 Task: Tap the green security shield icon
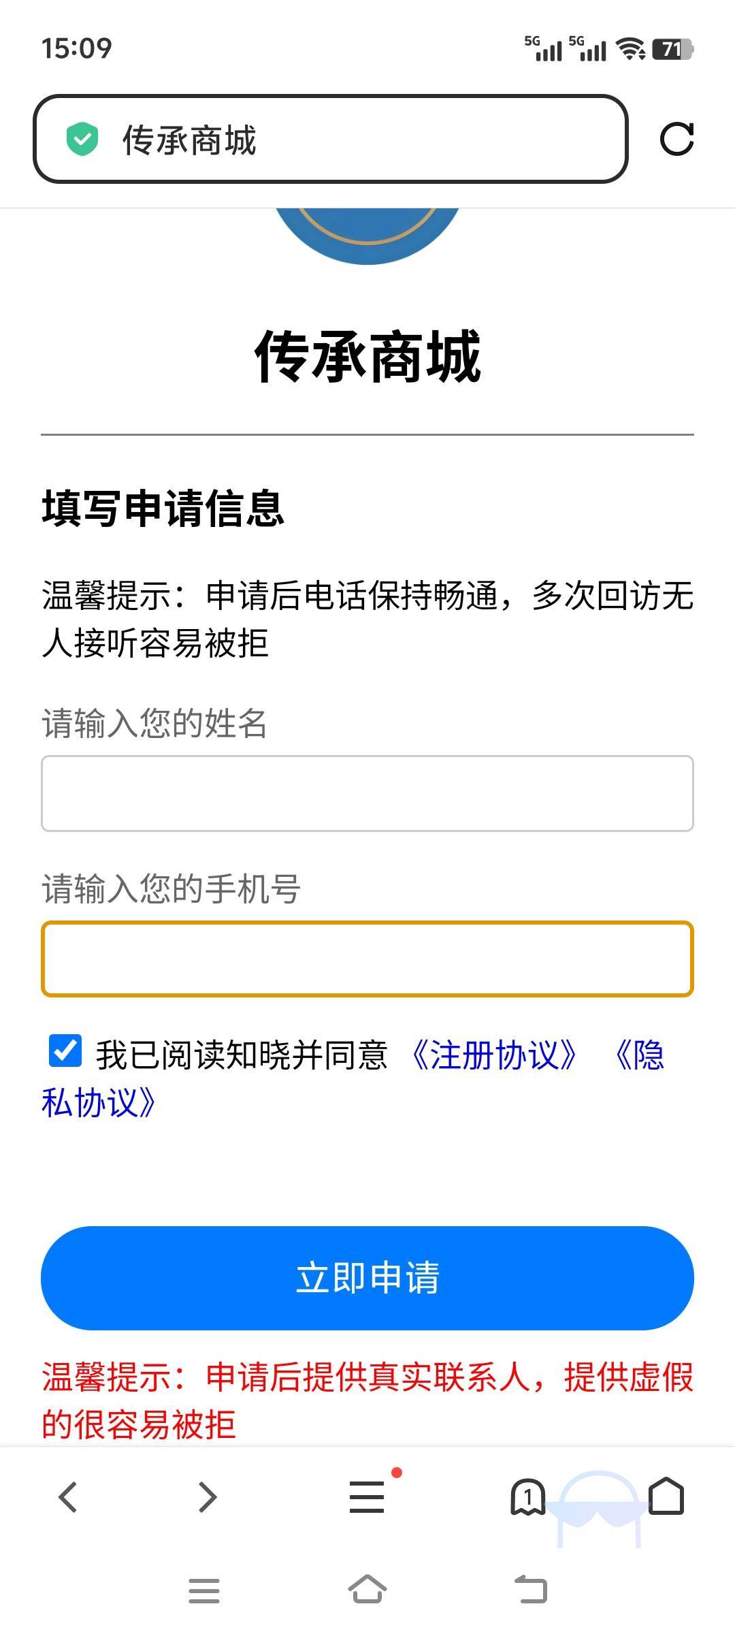[82, 140]
